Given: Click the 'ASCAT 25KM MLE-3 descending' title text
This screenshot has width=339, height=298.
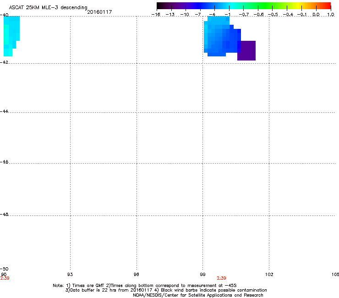Looking at the screenshot, I should pyautogui.click(x=48, y=7).
